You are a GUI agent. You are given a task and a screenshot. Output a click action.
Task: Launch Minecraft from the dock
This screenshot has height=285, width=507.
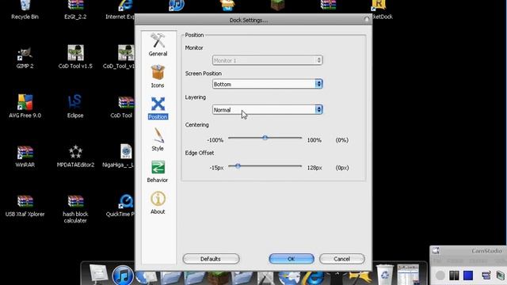219,278
